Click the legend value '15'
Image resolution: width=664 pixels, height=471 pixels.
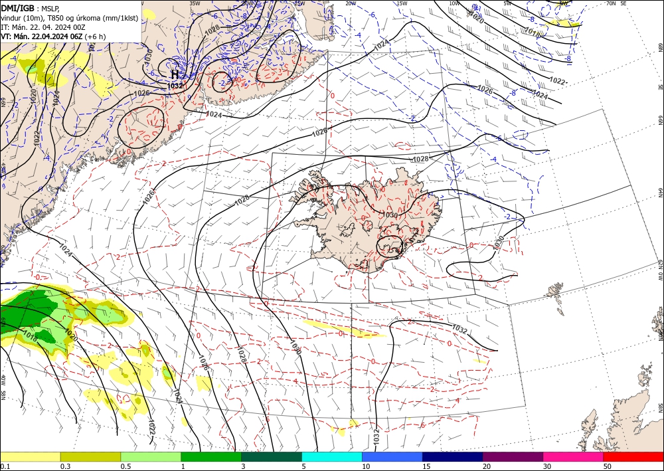pos(426,466)
